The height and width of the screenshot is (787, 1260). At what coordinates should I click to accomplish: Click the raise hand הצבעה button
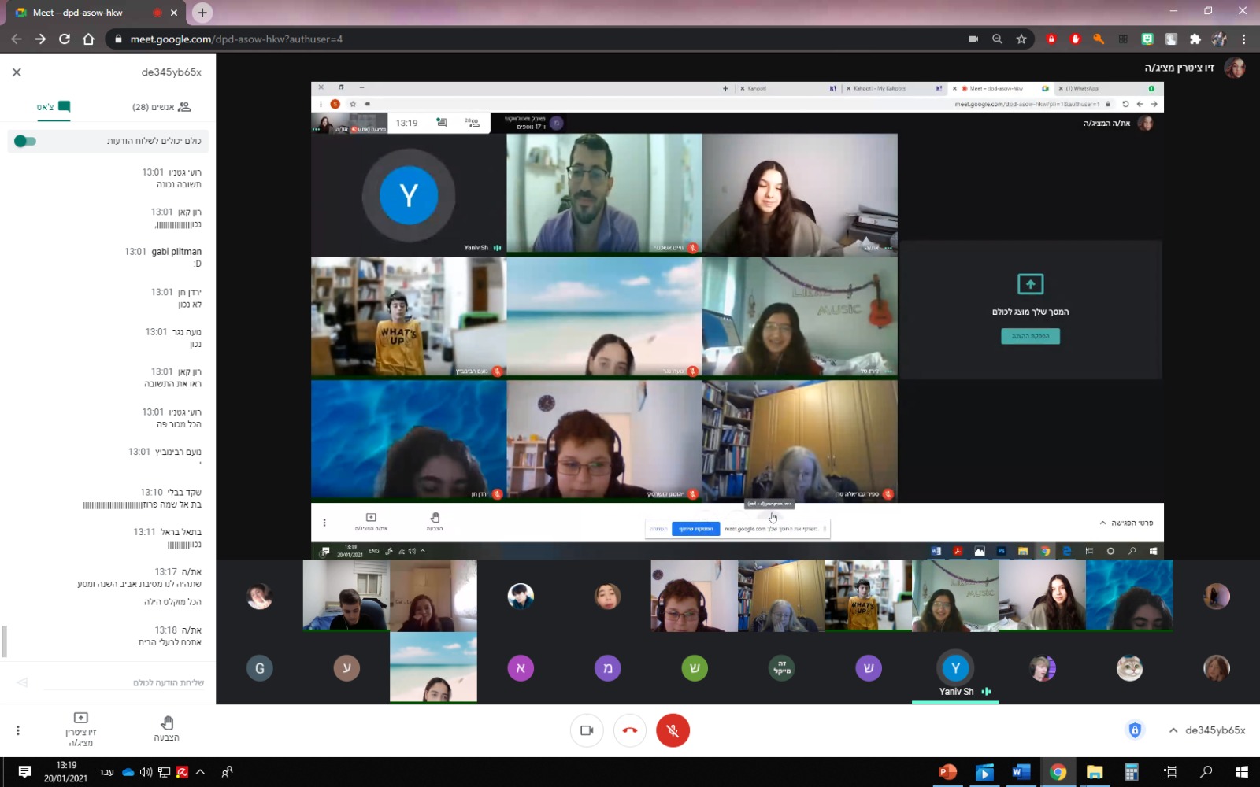click(x=166, y=729)
